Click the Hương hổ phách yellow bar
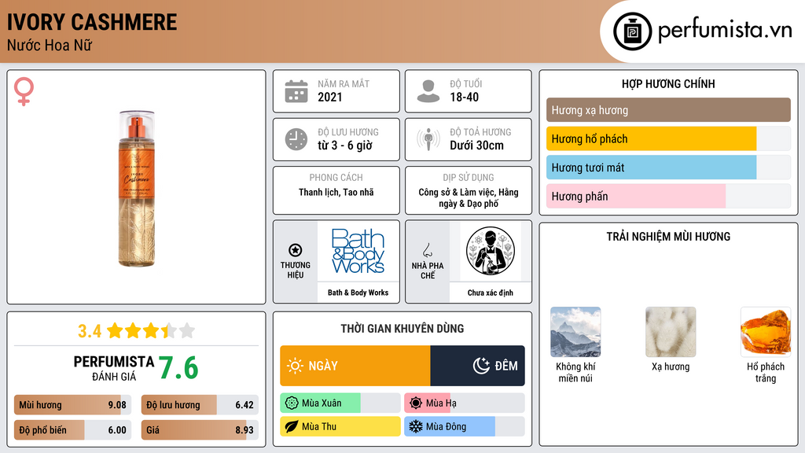Image resolution: width=805 pixels, height=453 pixels. coord(668,138)
